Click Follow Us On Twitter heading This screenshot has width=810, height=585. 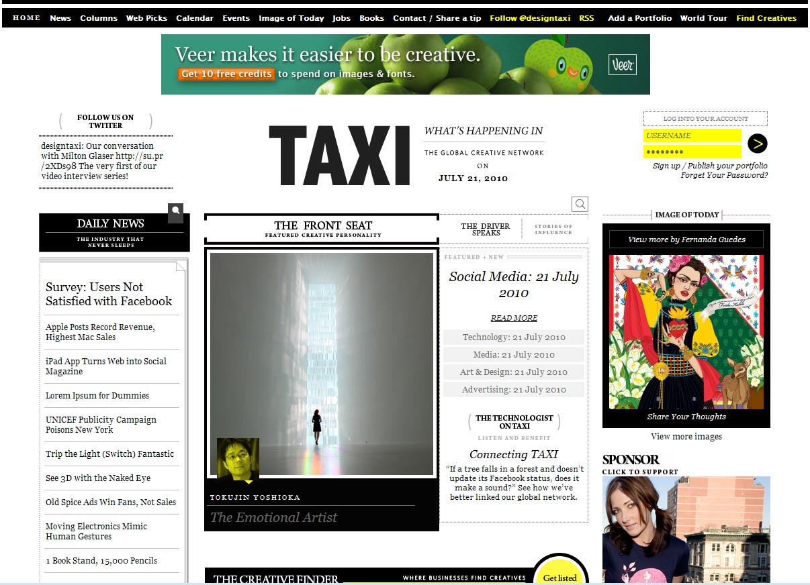pyautogui.click(x=105, y=121)
